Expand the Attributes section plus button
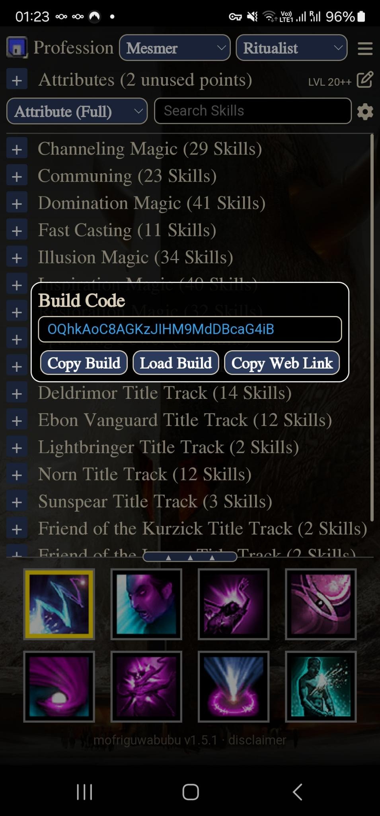Viewport: 380px width, 816px height. pos(17,80)
